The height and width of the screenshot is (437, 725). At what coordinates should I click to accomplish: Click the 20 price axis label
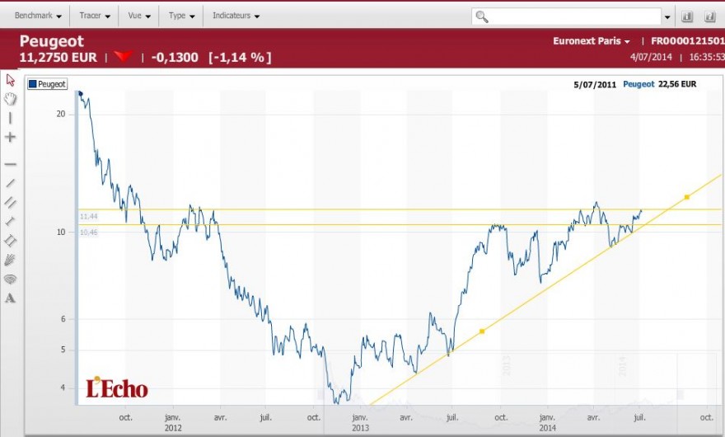[61, 114]
